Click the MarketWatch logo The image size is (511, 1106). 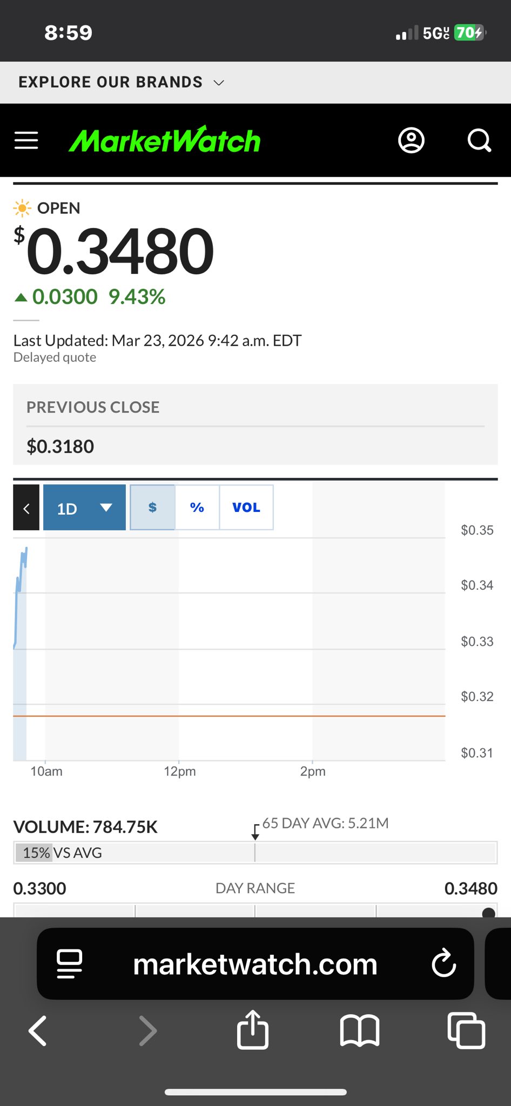pos(165,140)
